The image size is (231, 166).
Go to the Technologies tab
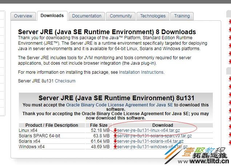click(153, 16)
